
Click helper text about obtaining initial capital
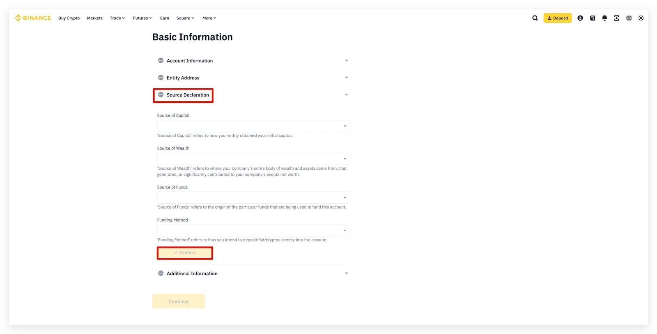pyautogui.click(x=225, y=136)
